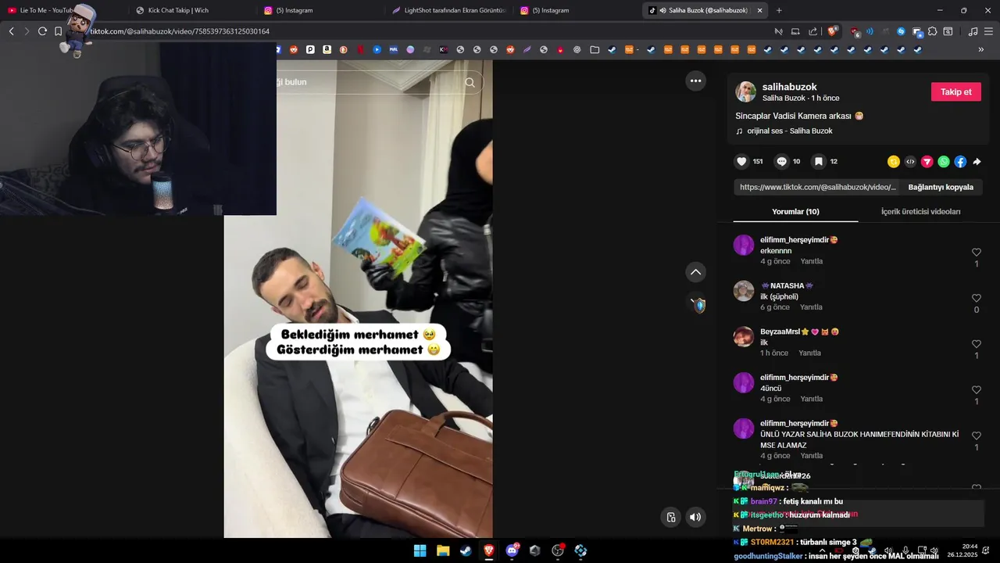Send to friends via the red icon
The image size is (1000, 563).
(927, 162)
